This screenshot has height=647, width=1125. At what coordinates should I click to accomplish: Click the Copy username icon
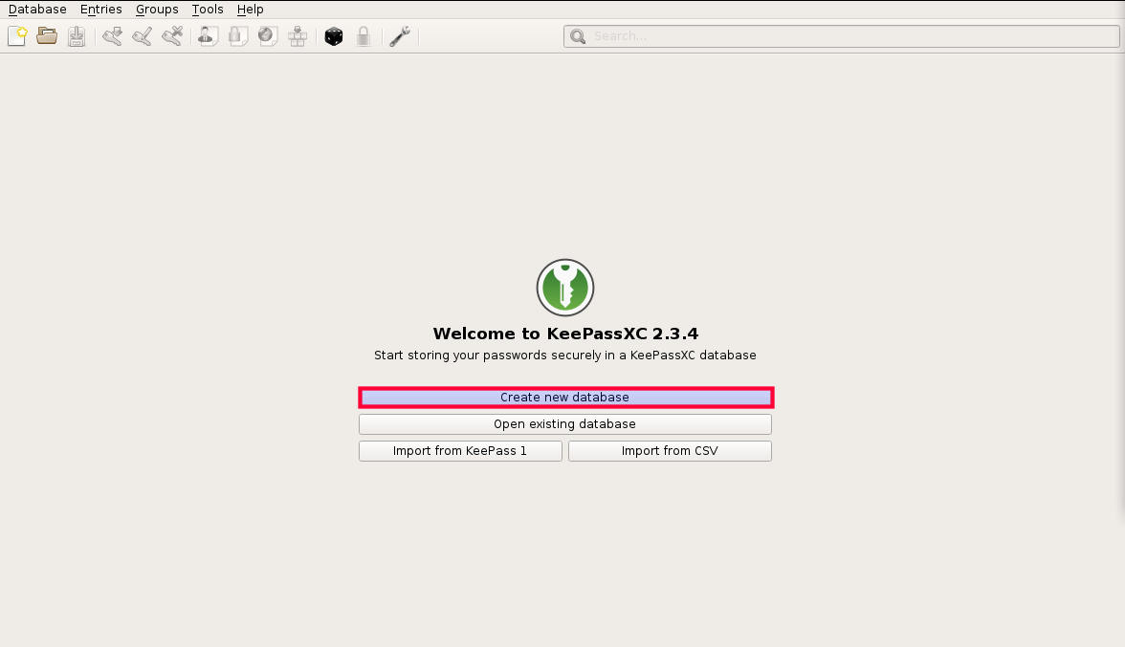pyautogui.click(x=208, y=36)
